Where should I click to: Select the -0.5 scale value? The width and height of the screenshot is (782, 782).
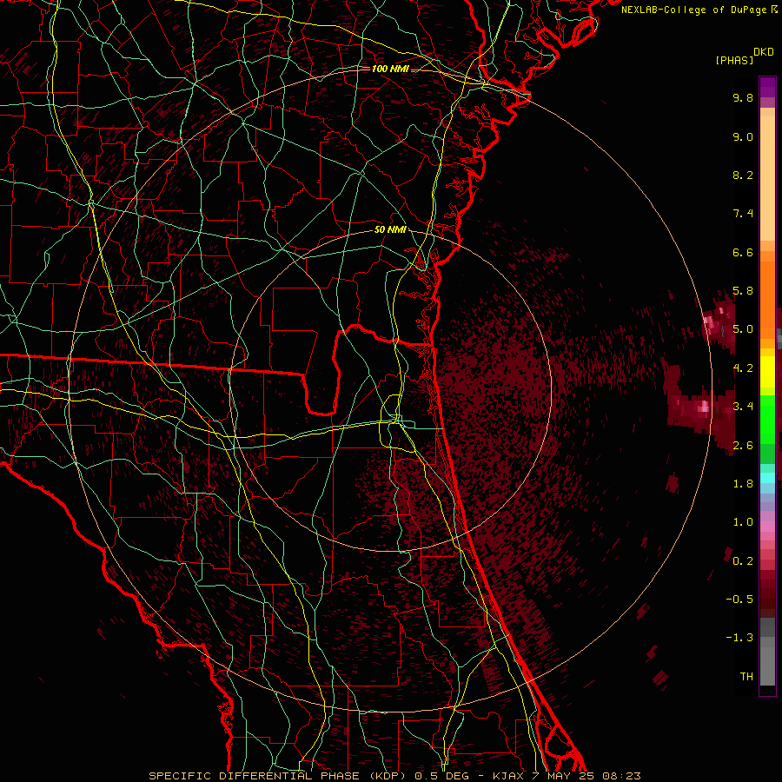point(739,600)
